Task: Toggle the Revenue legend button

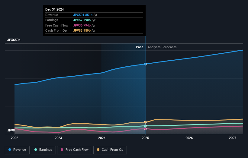Action: pyautogui.click(x=17, y=150)
